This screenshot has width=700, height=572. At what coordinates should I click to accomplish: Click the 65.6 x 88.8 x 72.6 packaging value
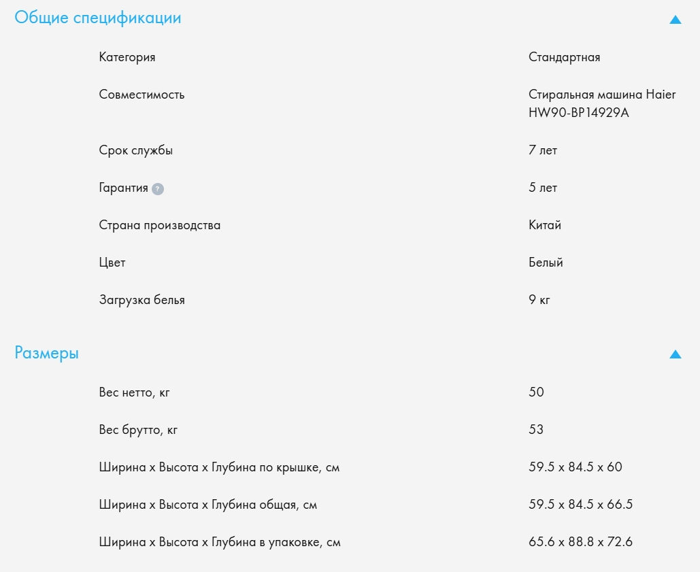tap(581, 542)
